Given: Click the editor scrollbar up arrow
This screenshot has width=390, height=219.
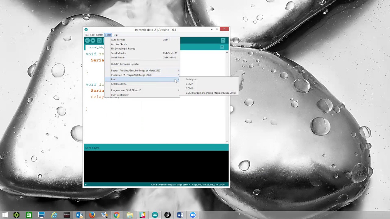Looking at the screenshot, I should click(x=227, y=52).
